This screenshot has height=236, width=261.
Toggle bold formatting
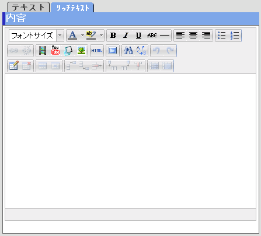pyautogui.click(x=113, y=36)
